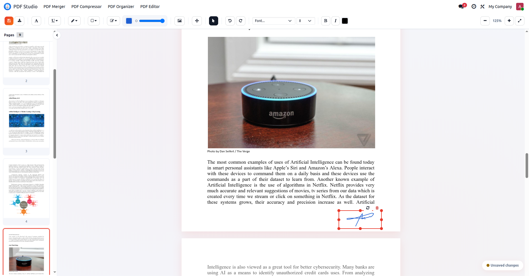529x276 pixels.
Task: Toggle bold text formatting
Action: click(x=326, y=21)
